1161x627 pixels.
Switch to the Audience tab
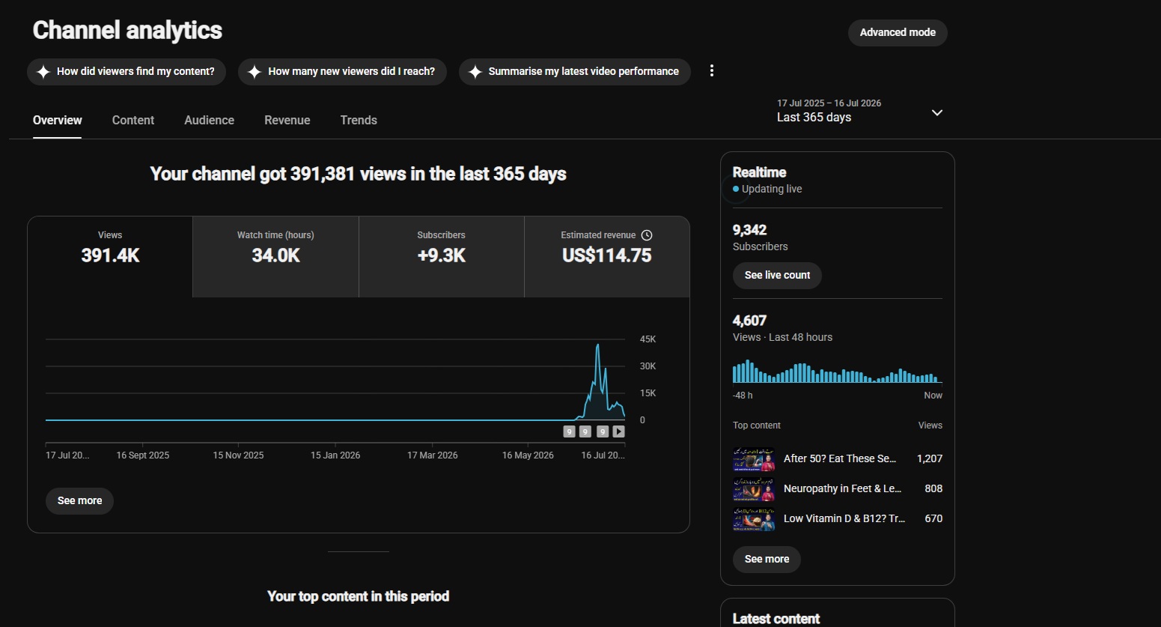[x=210, y=120]
